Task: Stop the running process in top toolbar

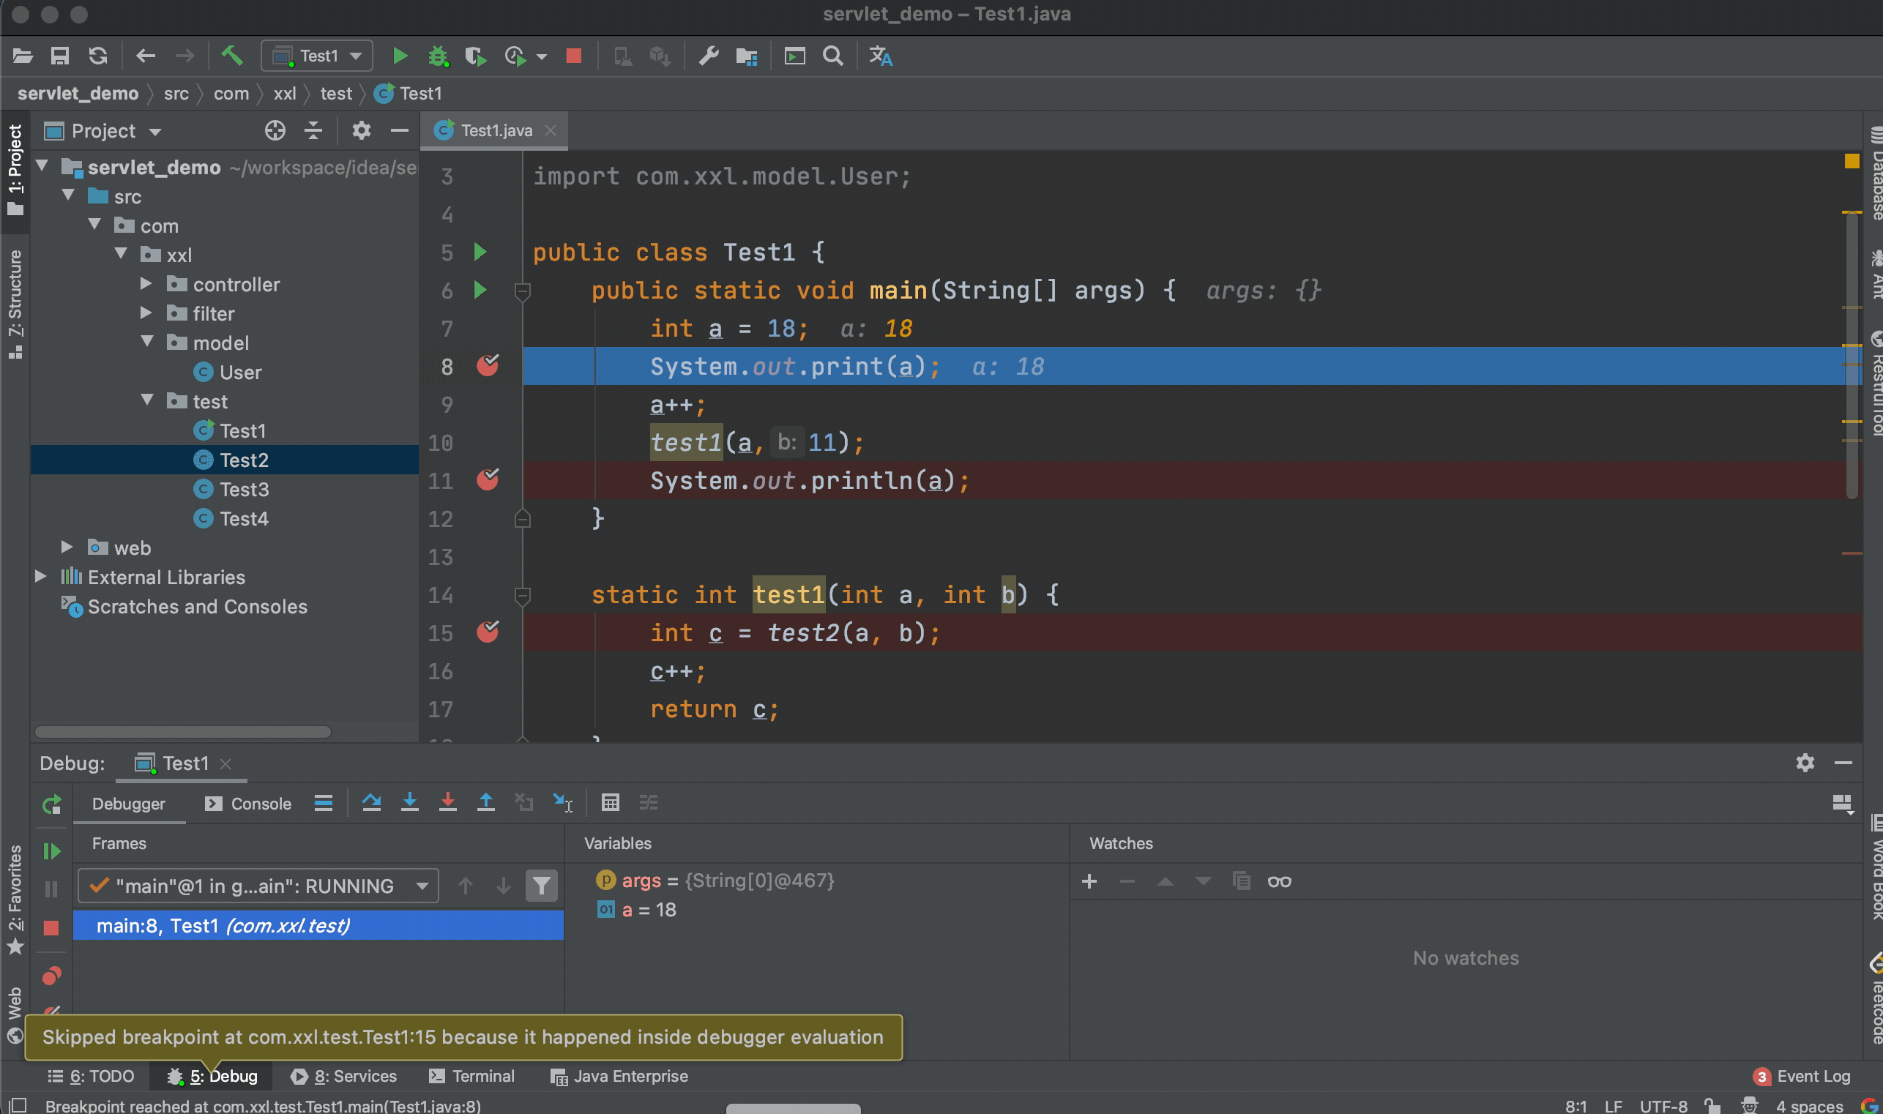Action: point(573,56)
